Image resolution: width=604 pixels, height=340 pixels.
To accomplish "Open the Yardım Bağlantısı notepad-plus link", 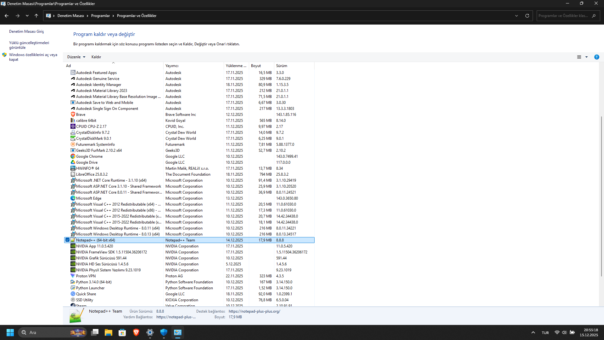I will pos(176,317).
